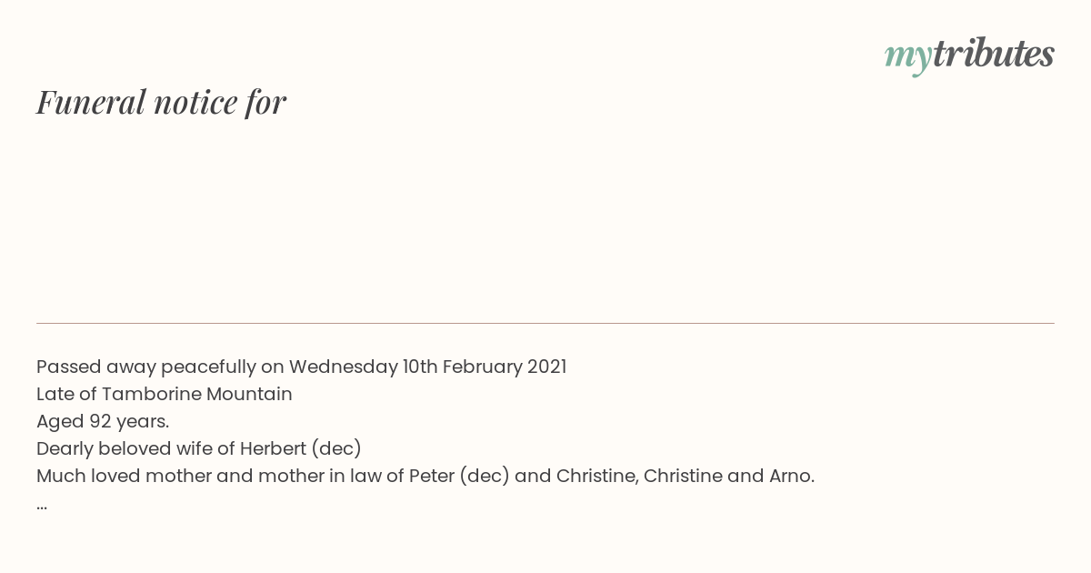
Task: Click the "Passed away peacefully" line
Action: coord(301,367)
